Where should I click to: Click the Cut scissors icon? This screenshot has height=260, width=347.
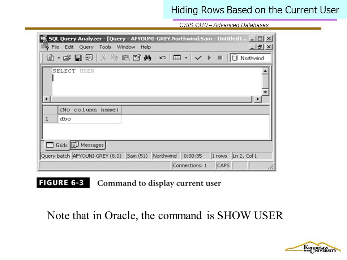(104, 58)
